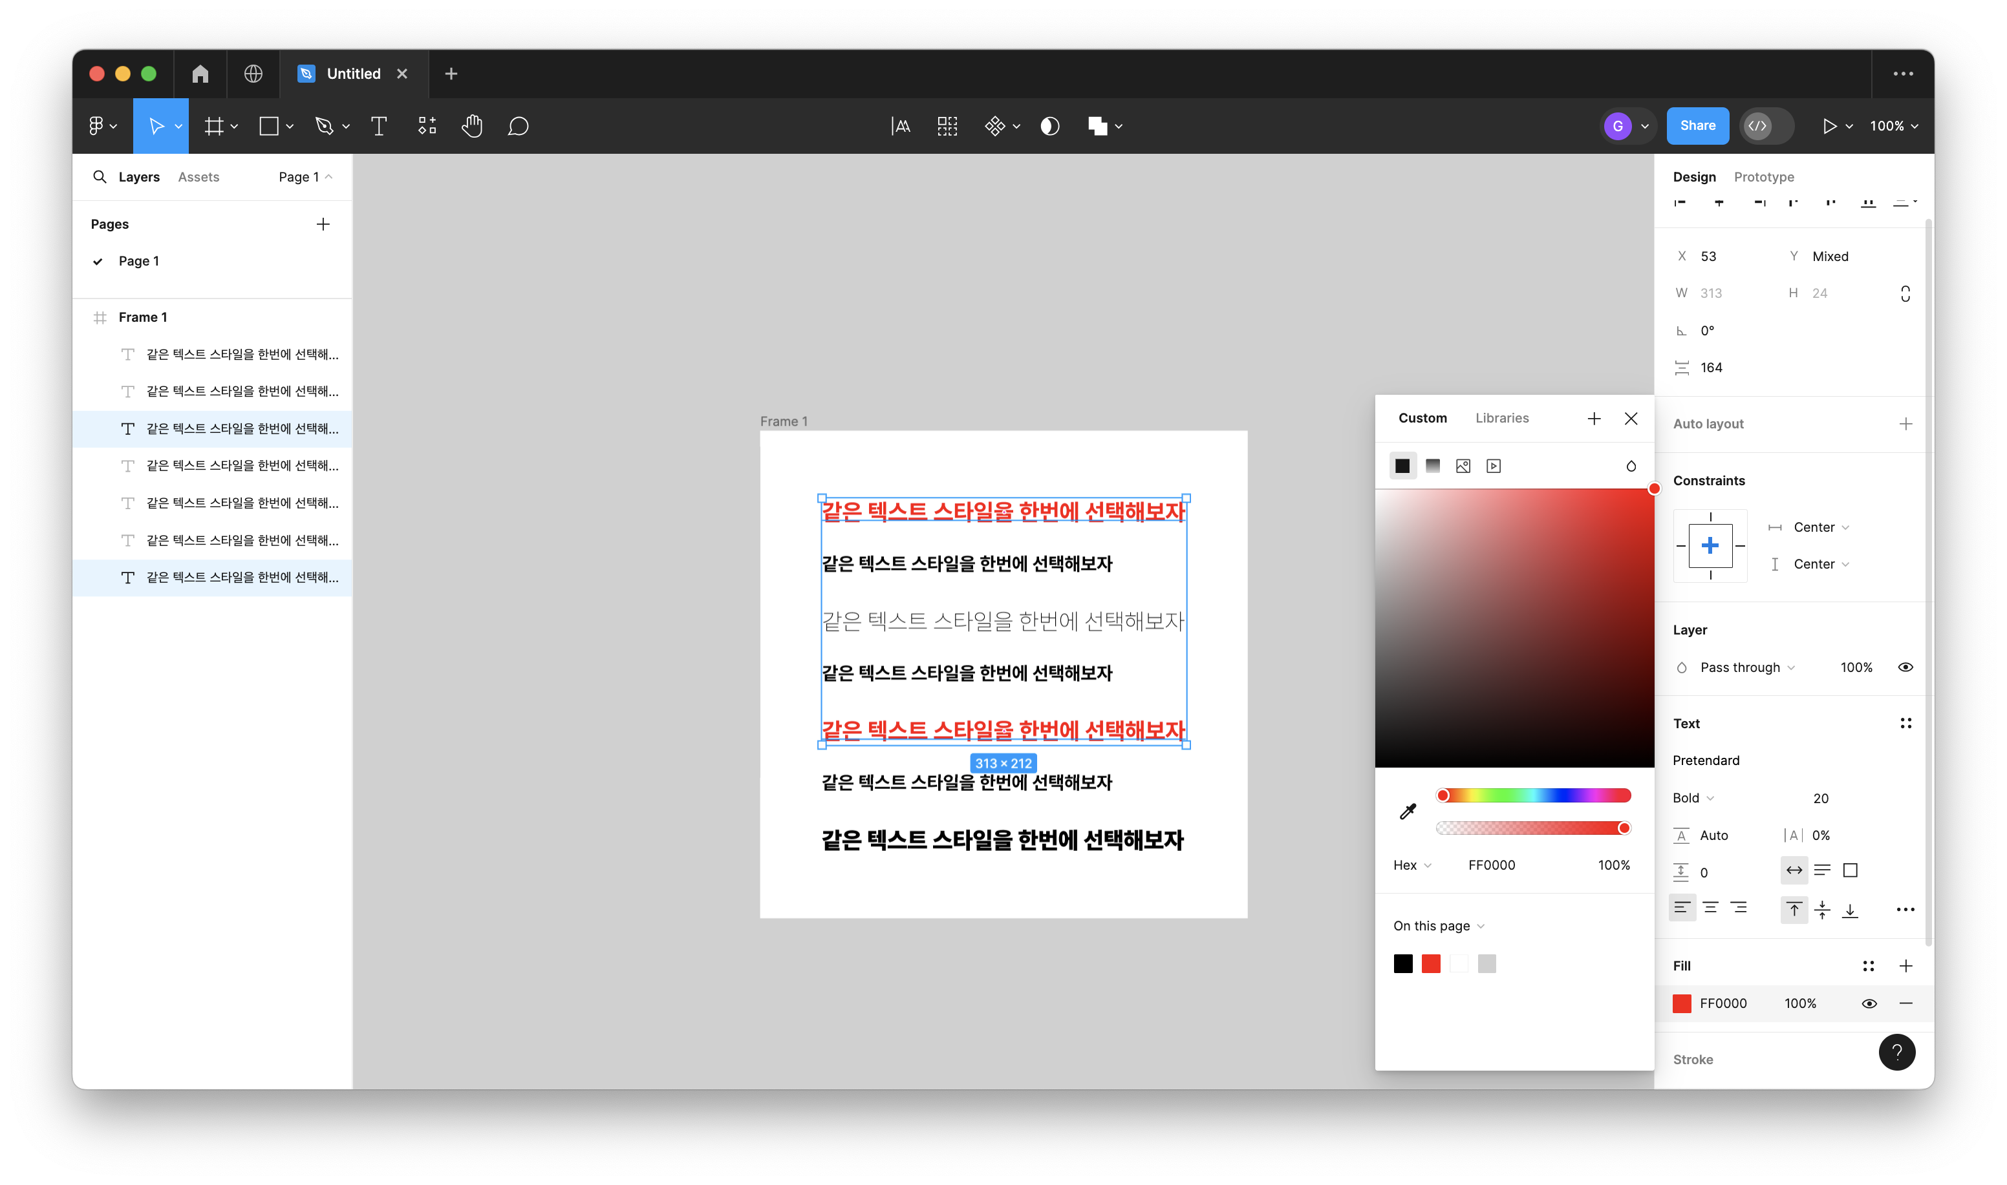Viewport: 2007px width, 1185px height.
Task: Select the Text tool in toolbar
Action: (x=379, y=126)
